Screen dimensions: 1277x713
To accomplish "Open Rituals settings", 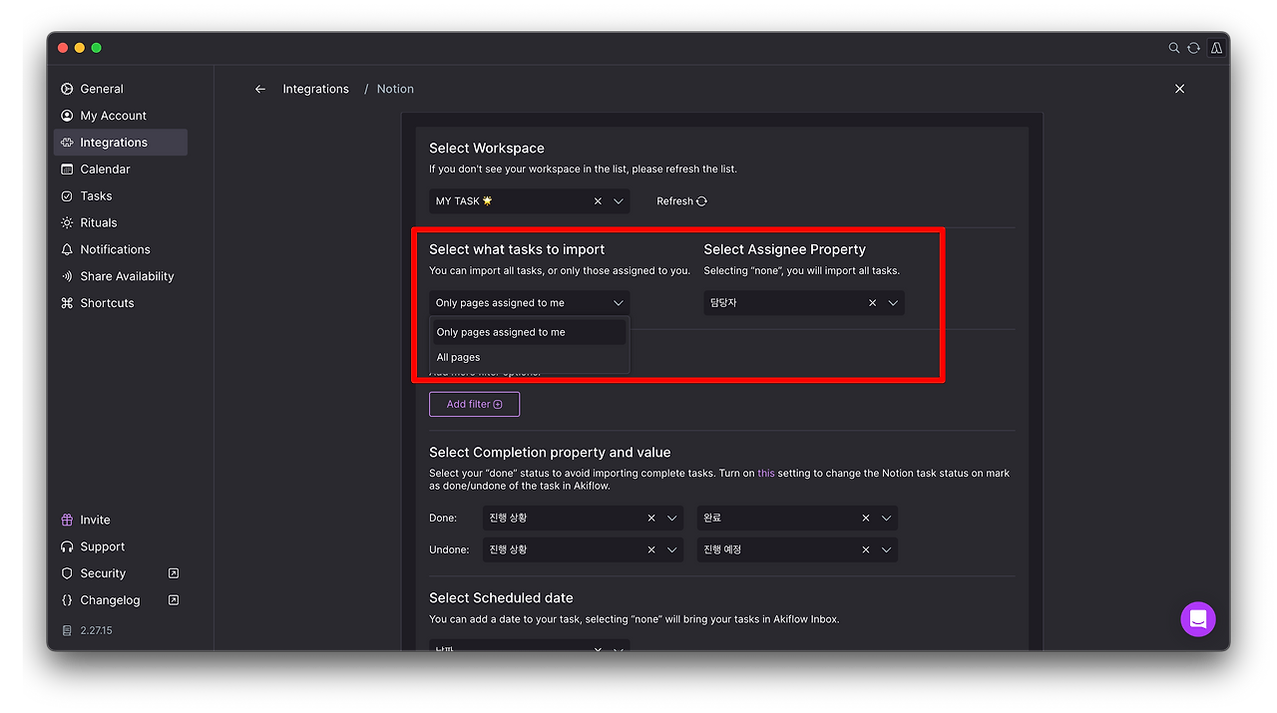I will point(121,223).
